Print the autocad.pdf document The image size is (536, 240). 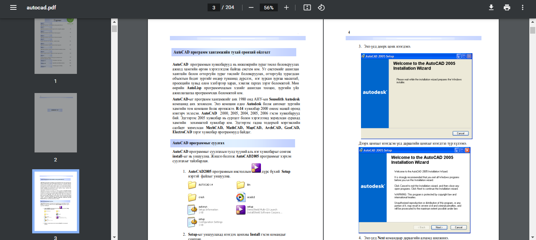point(507,7)
